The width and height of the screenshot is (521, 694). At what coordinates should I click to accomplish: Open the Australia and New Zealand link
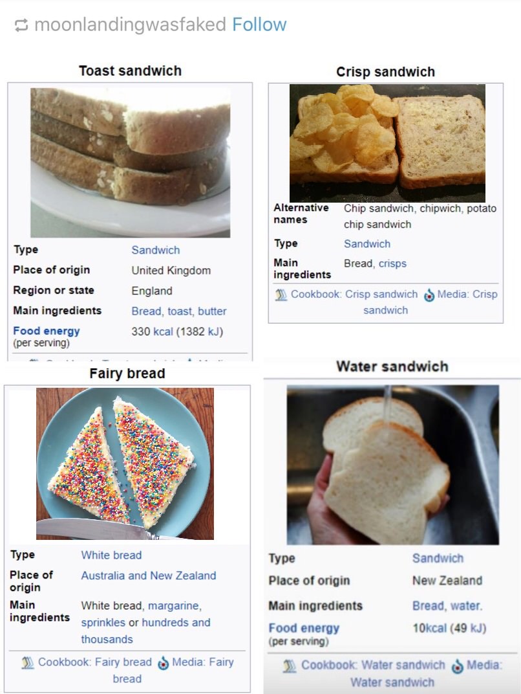click(x=149, y=576)
